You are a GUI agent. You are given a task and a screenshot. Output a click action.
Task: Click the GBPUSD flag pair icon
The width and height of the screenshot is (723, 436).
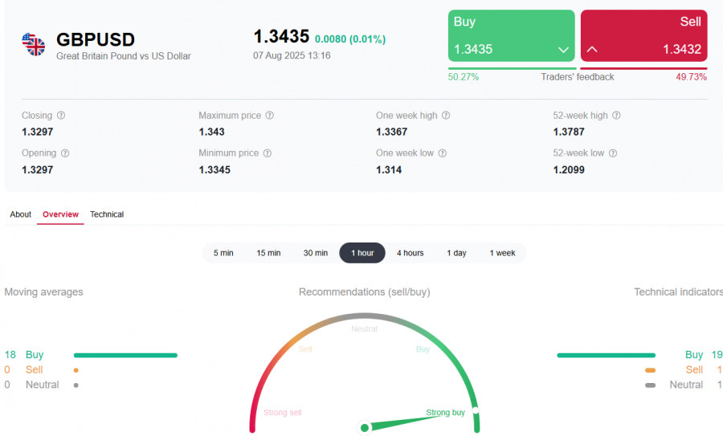coord(34,44)
